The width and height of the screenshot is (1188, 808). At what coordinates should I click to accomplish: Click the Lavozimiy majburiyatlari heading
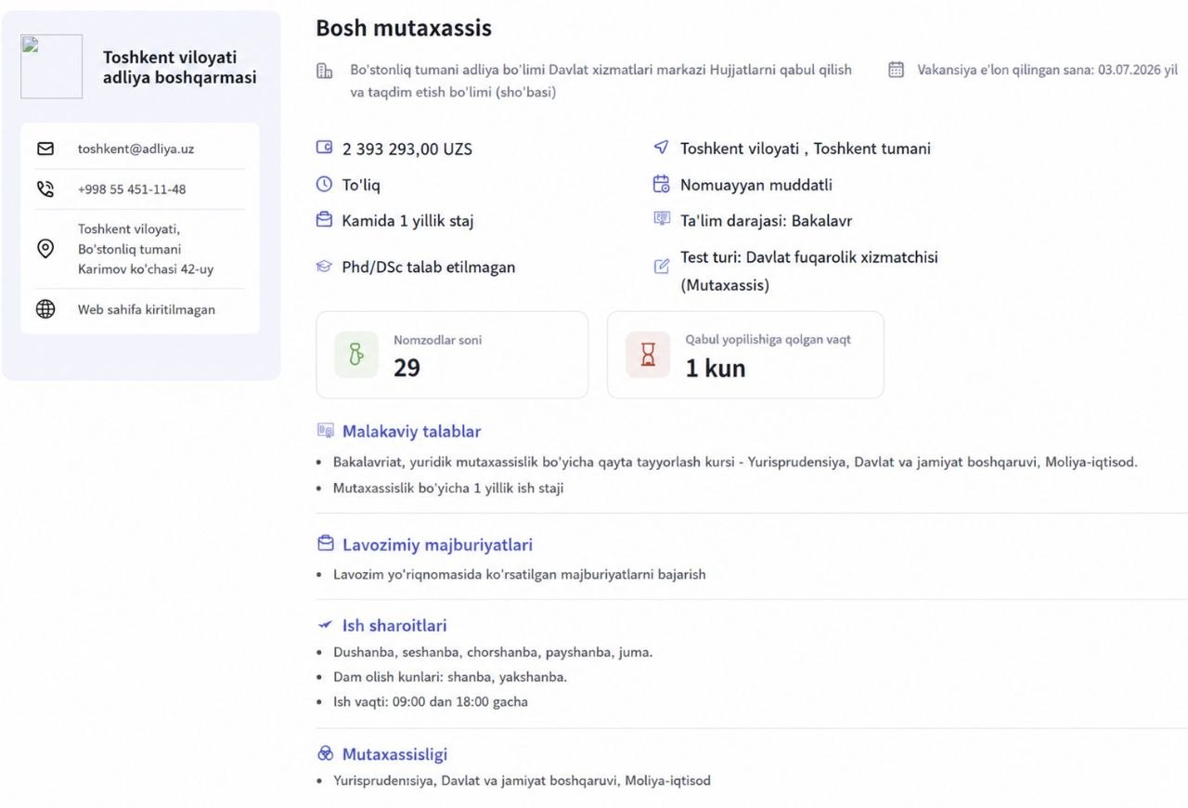437,544
